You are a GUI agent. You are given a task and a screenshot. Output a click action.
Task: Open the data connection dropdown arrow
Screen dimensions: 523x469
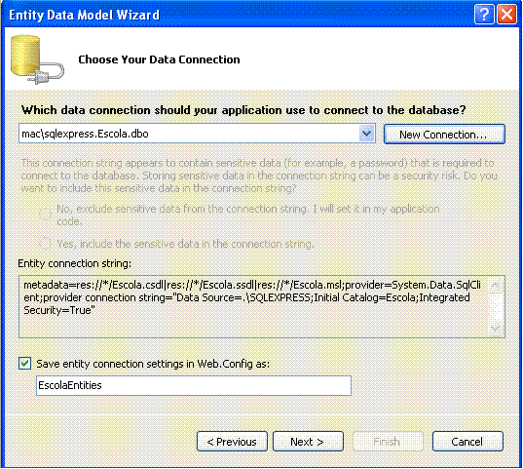coord(366,134)
